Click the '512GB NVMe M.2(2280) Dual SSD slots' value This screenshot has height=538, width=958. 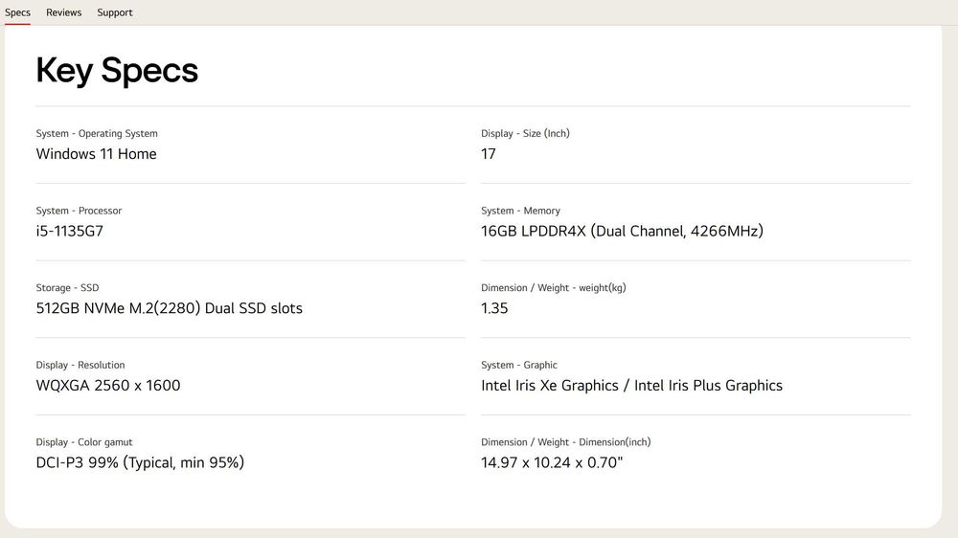click(170, 308)
